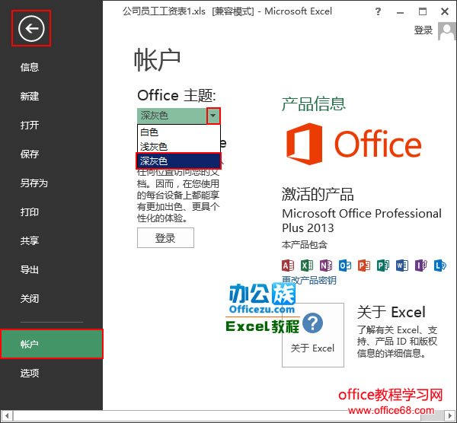
Task: Click the Lync product icon
Action: (x=439, y=266)
